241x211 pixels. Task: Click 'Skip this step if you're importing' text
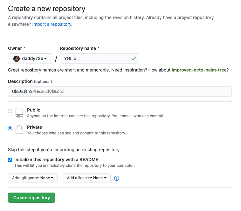pyautogui.click(x=64, y=150)
